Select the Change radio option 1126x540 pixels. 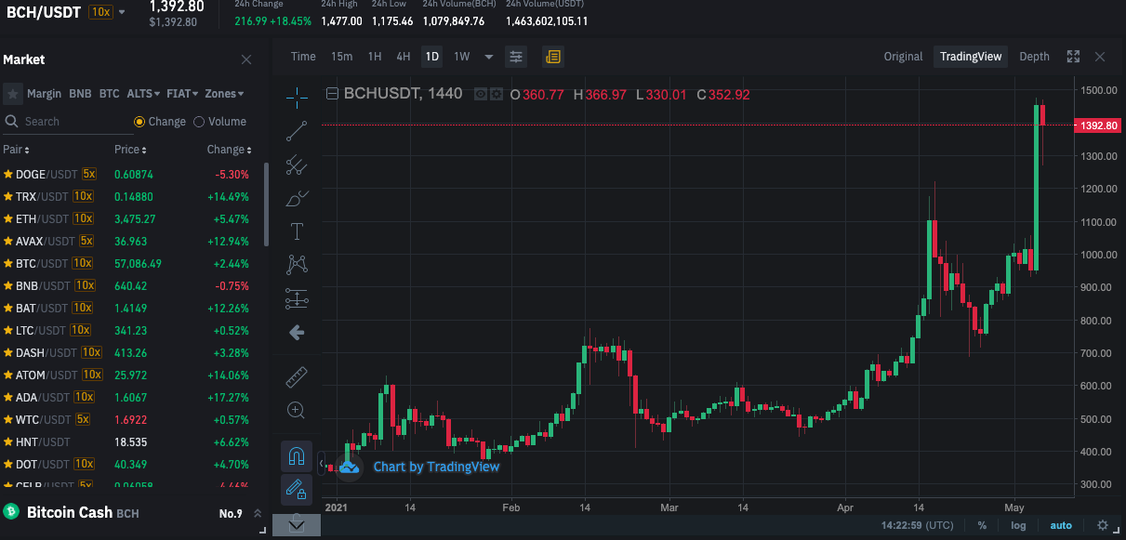point(160,122)
